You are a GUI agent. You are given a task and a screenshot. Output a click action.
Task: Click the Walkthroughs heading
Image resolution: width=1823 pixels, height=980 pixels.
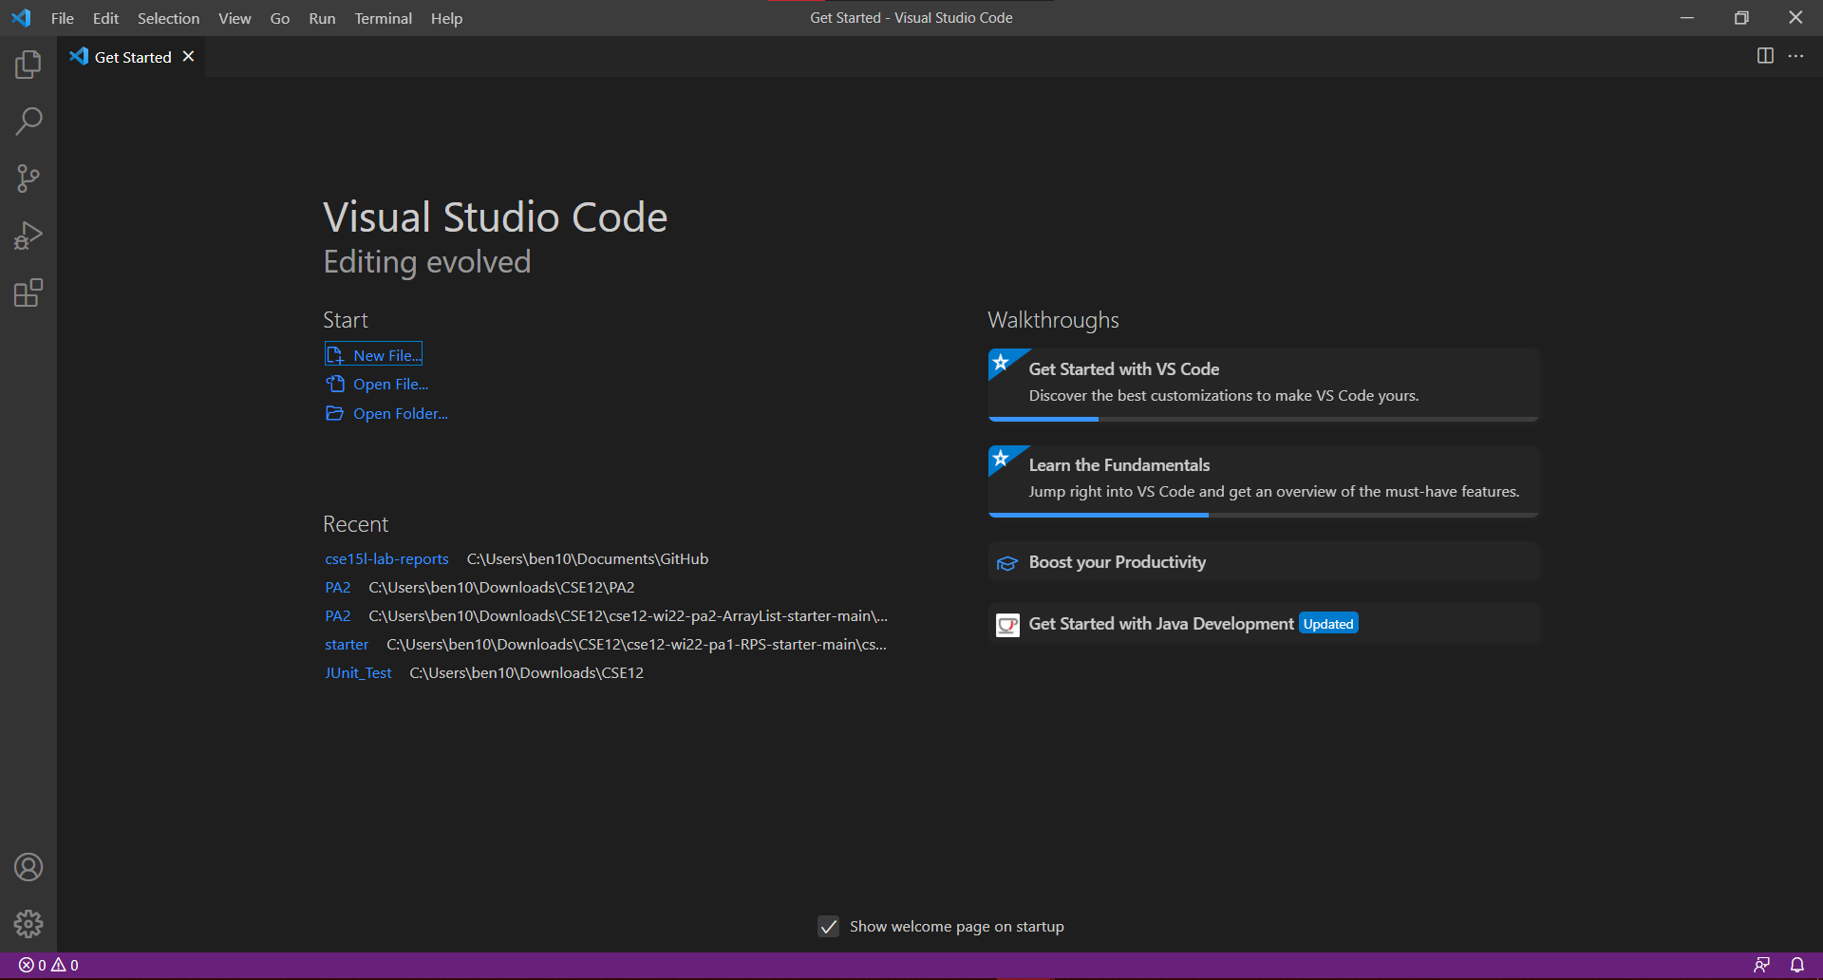pos(1053,320)
